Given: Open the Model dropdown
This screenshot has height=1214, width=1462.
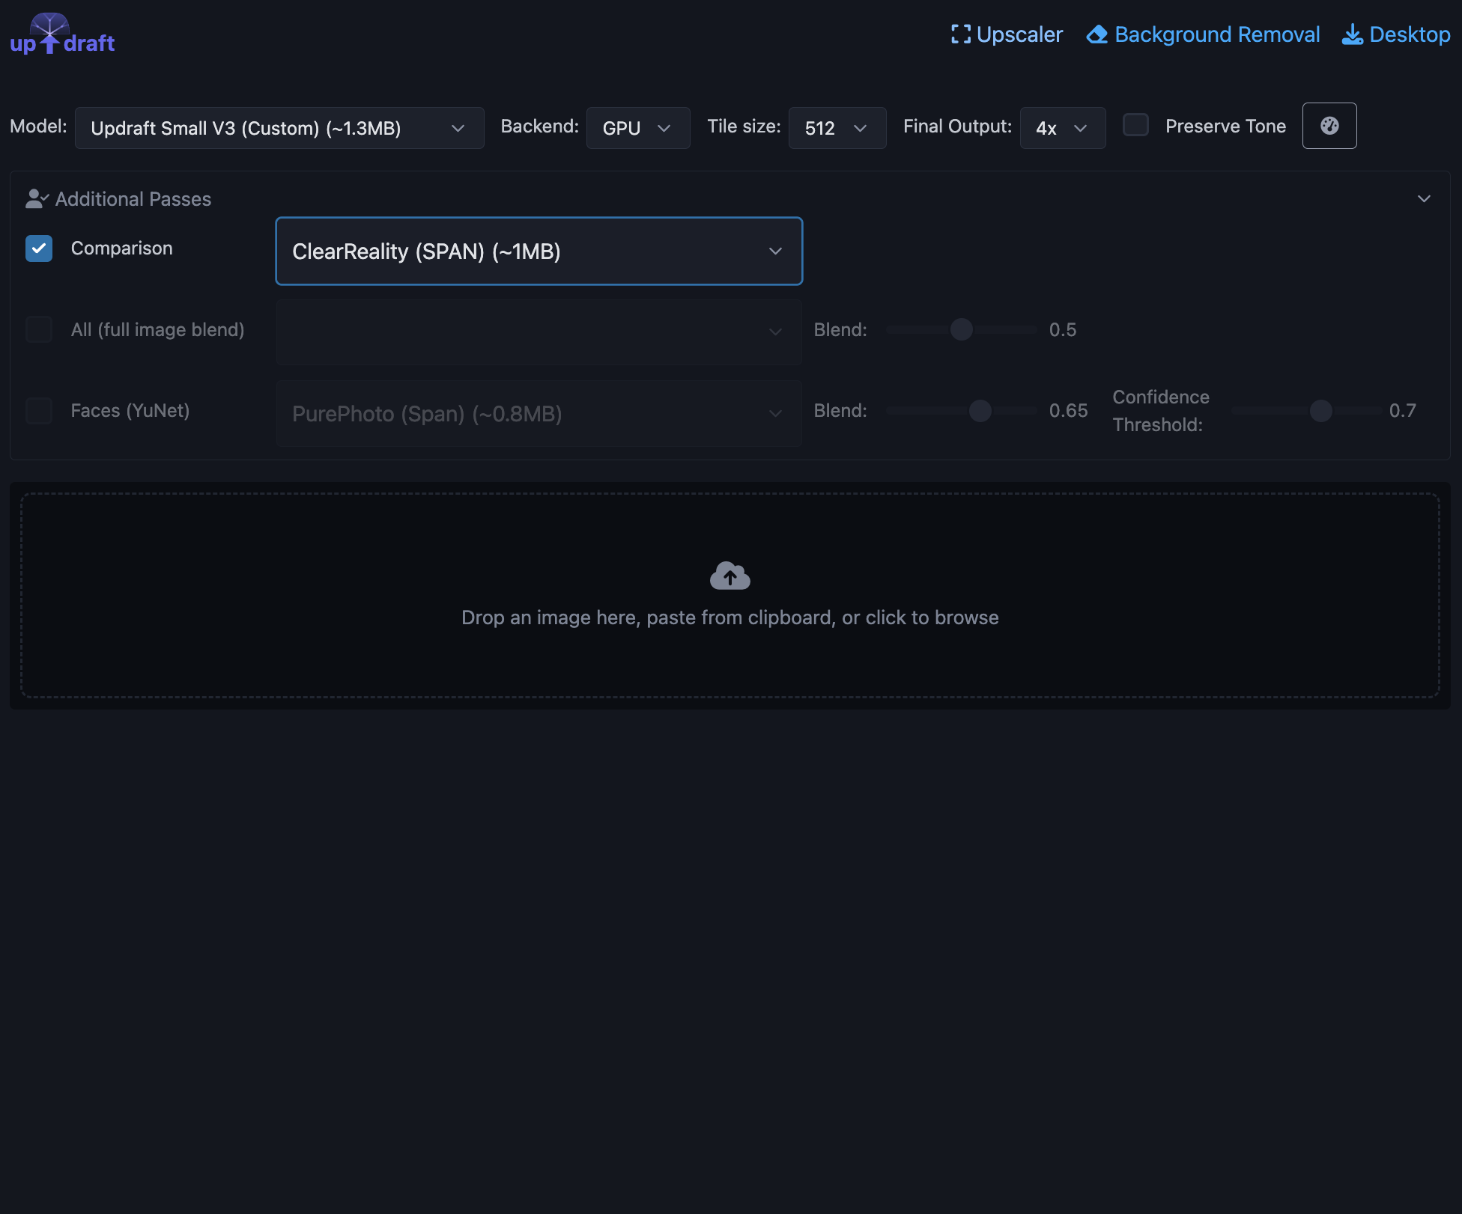Looking at the screenshot, I should pos(279,128).
